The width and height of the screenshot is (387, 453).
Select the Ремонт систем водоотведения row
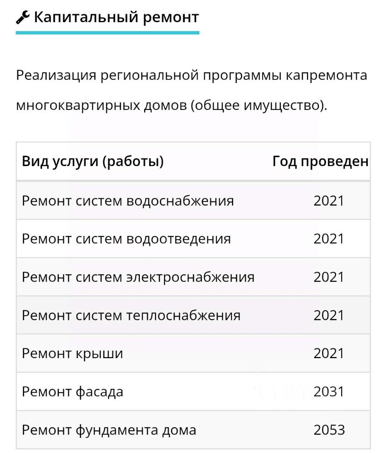pos(126,239)
